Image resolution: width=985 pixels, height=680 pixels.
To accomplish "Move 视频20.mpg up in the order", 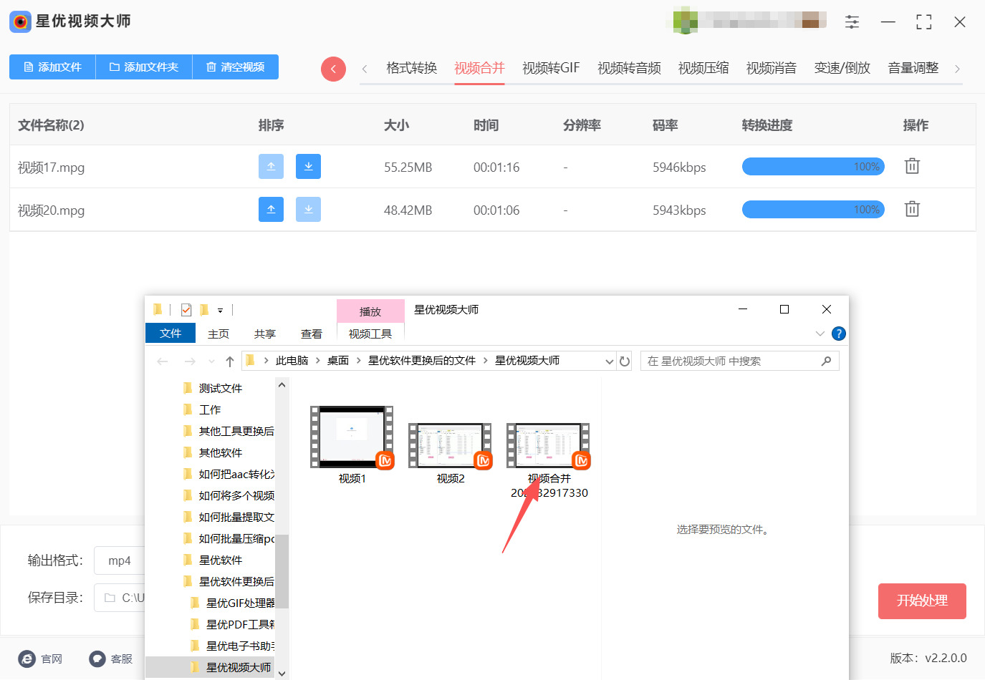I will [x=271, y=210].
